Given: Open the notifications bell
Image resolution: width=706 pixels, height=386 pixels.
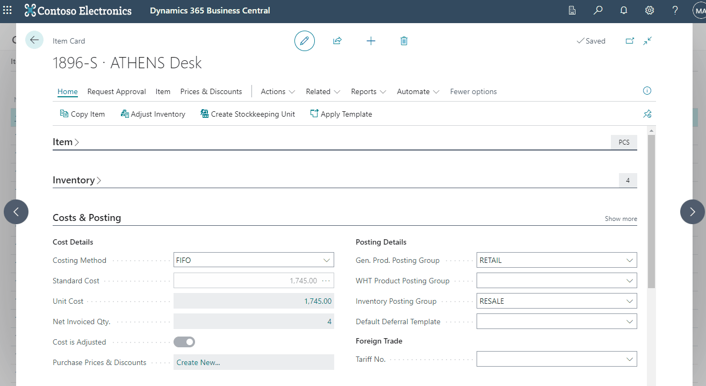Looking at the screenshot, I should [x=624, y=11].
